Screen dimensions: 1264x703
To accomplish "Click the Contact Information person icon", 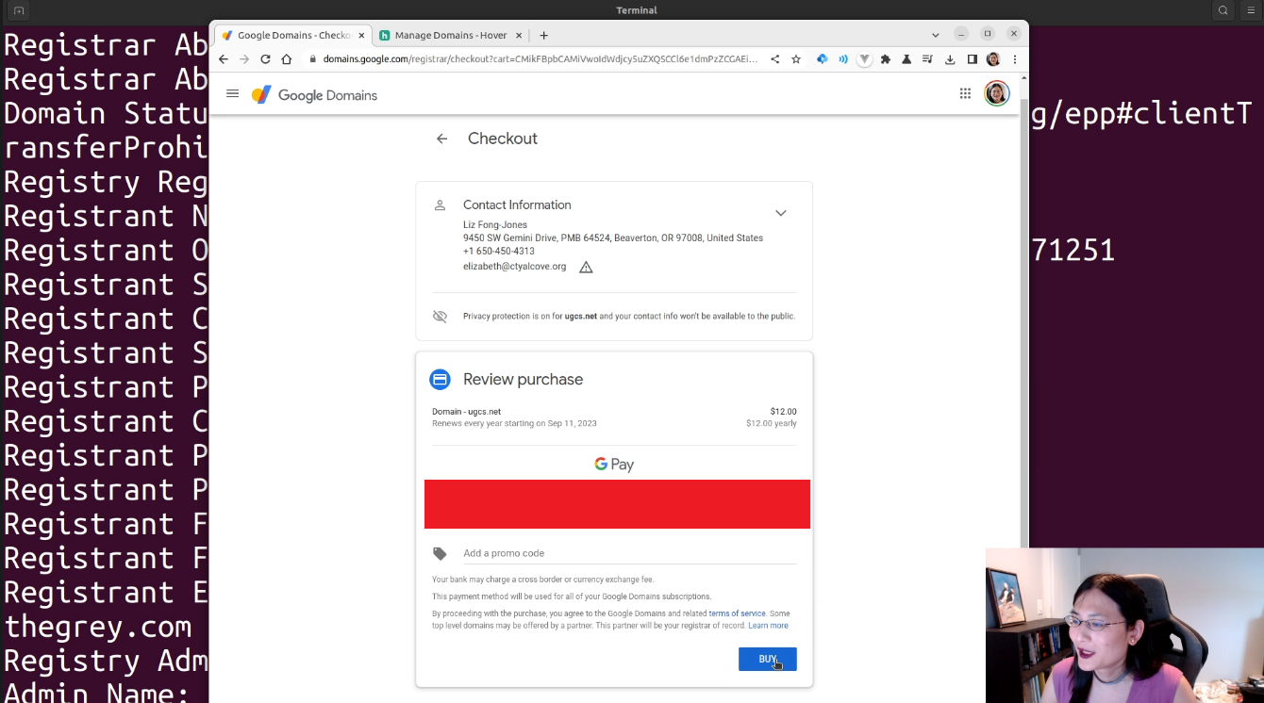I will click(440, 204).
